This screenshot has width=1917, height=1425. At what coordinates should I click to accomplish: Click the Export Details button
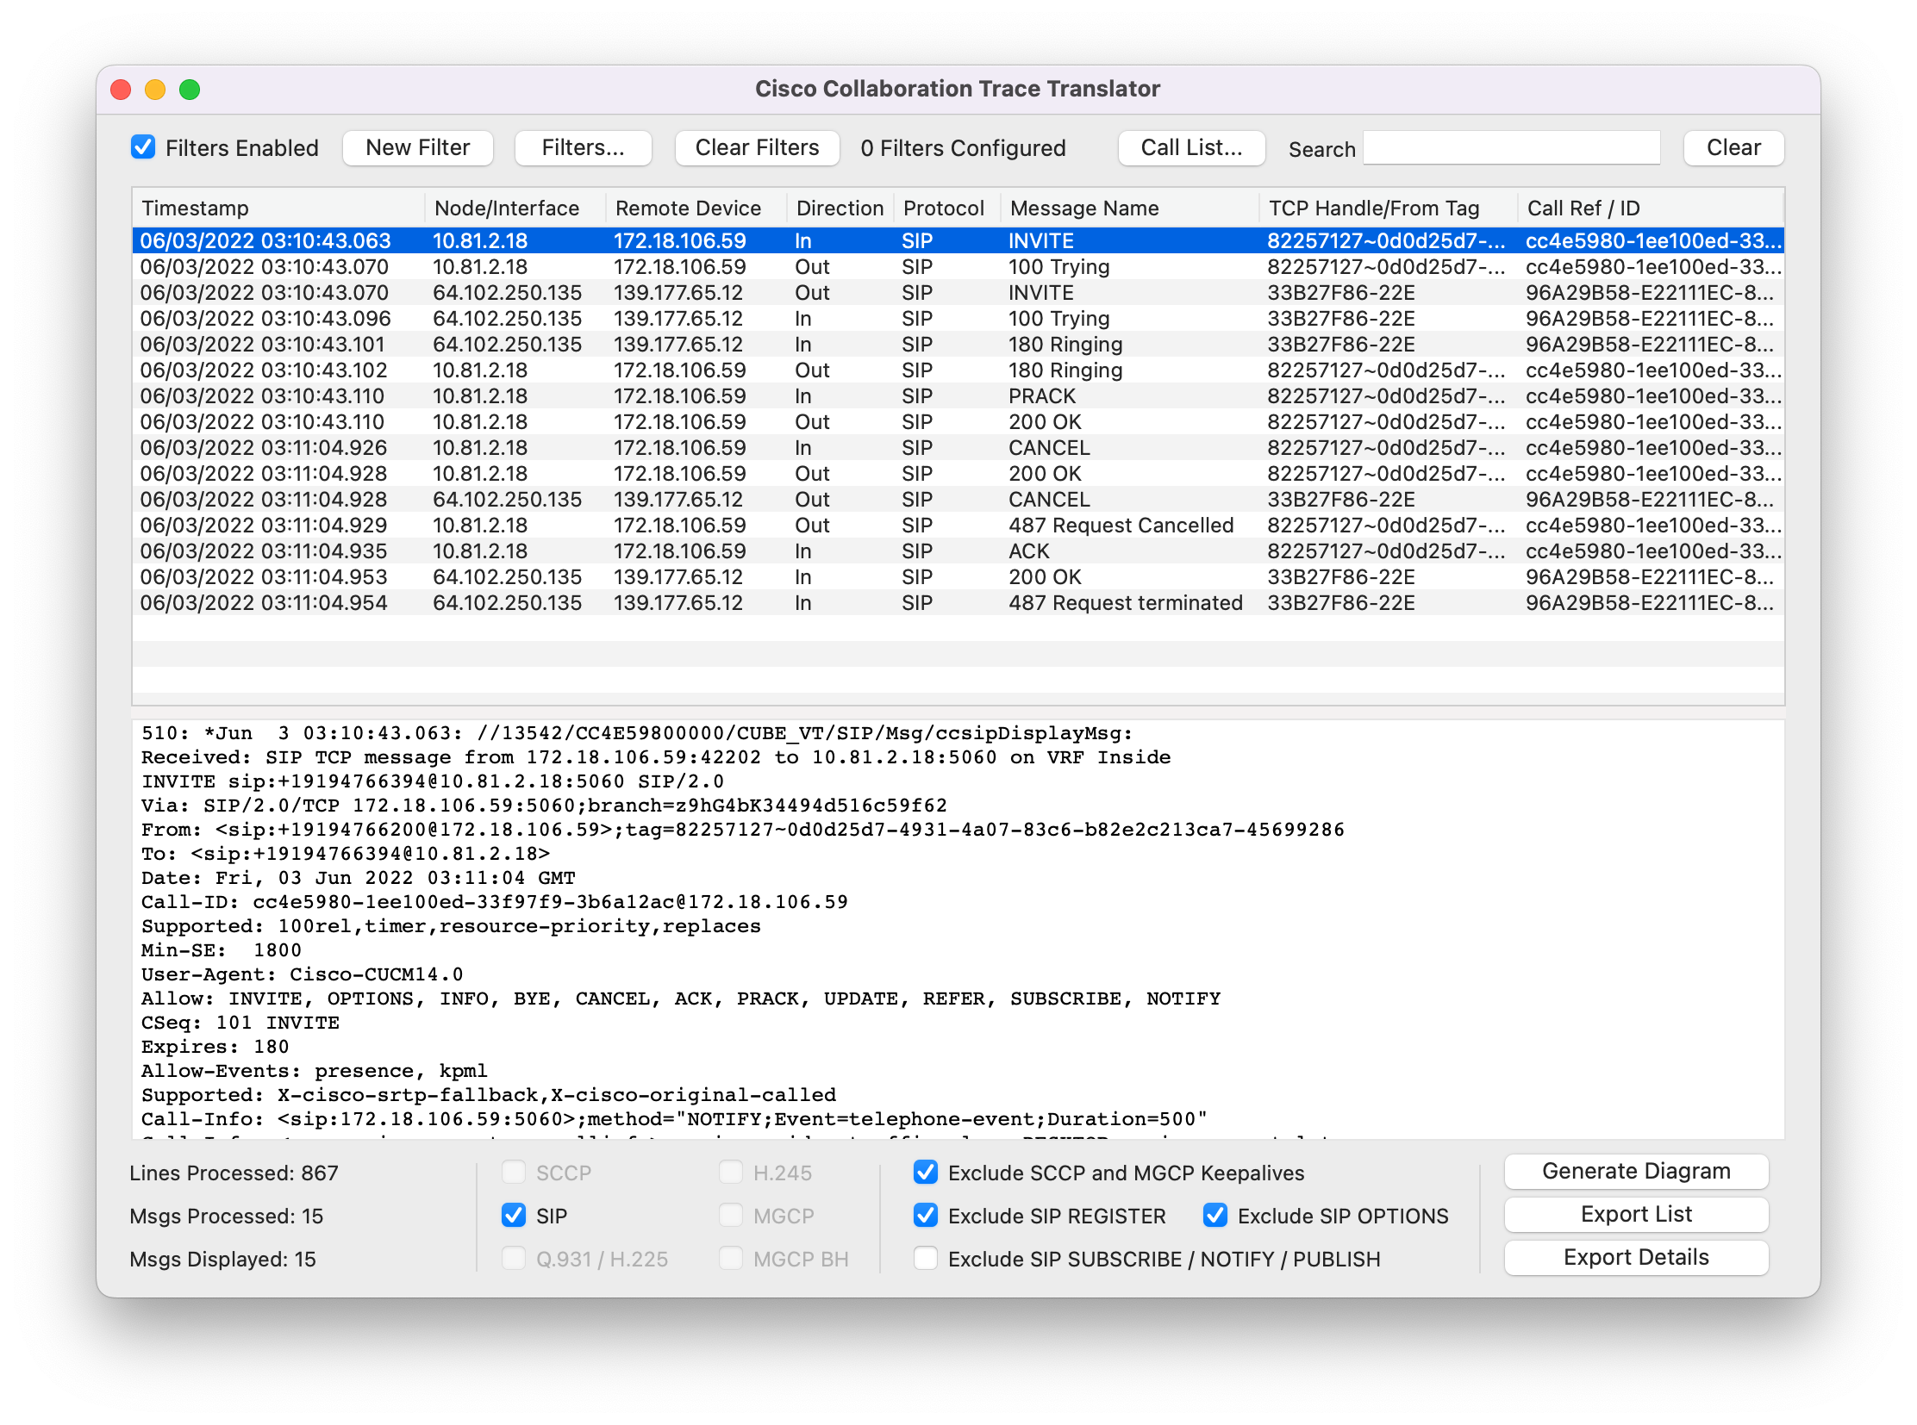tap(1637, 1258)
